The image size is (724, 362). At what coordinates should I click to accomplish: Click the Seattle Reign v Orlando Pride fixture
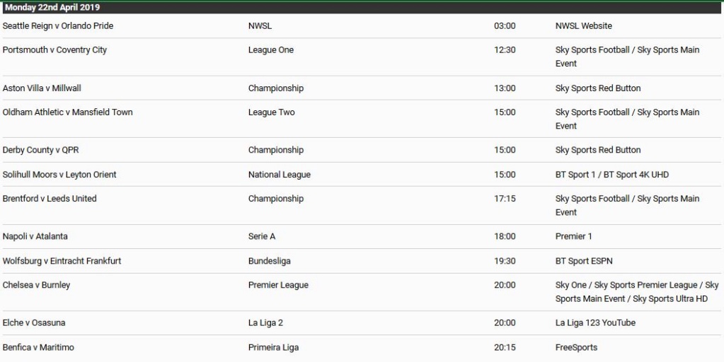tap(58, 26)
